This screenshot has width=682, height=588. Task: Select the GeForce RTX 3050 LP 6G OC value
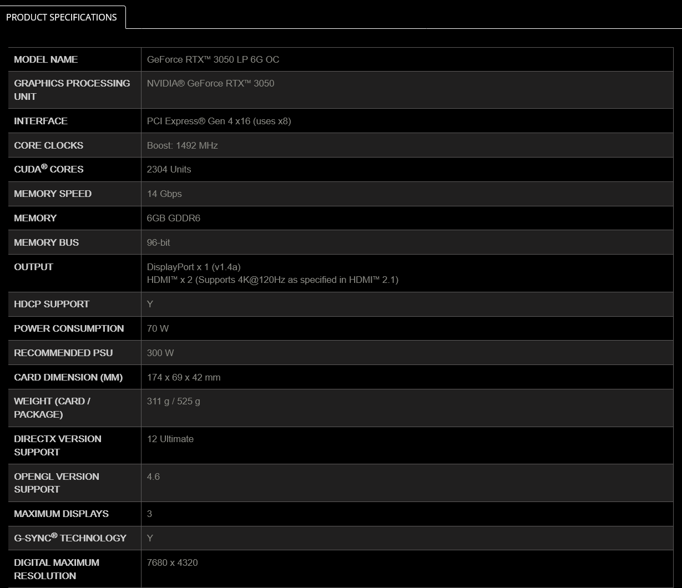coord(213,59)
